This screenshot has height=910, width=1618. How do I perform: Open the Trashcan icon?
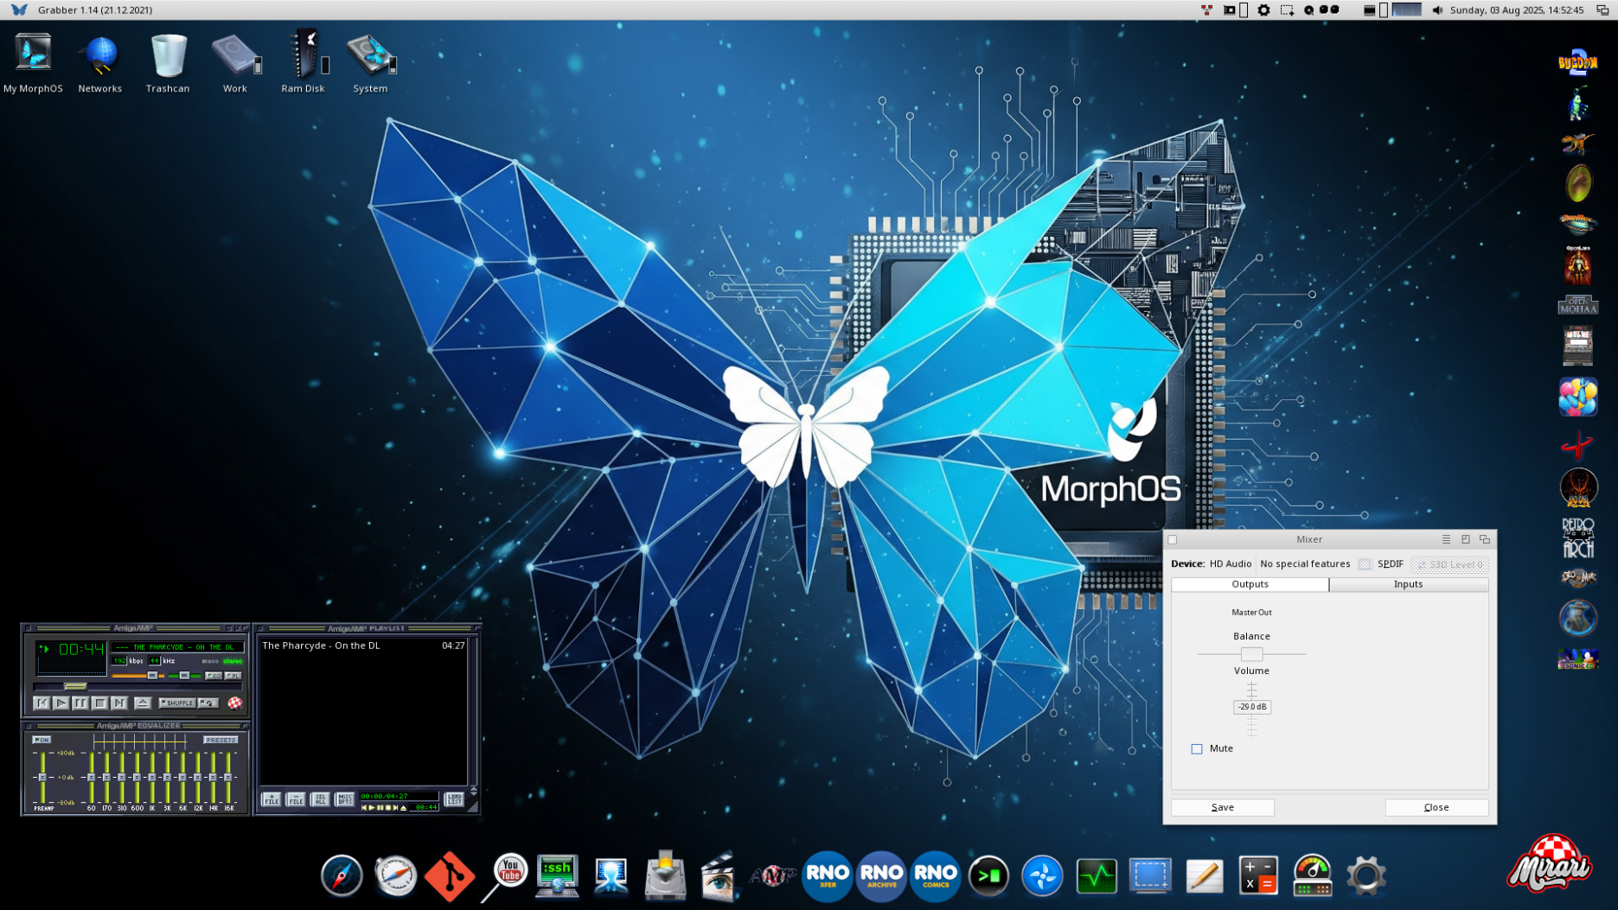168,62
